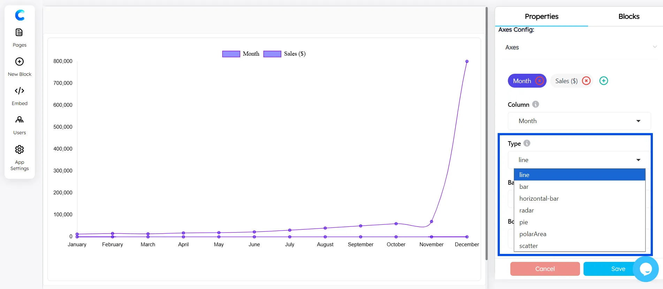Switch to the Blocks tab
Image resolution: width=663 pixels, height=289 pixels.
628,16
